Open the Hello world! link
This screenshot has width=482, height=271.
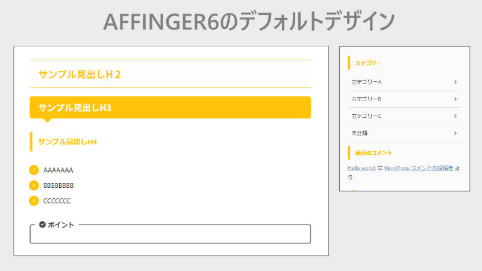coord(361,168)
